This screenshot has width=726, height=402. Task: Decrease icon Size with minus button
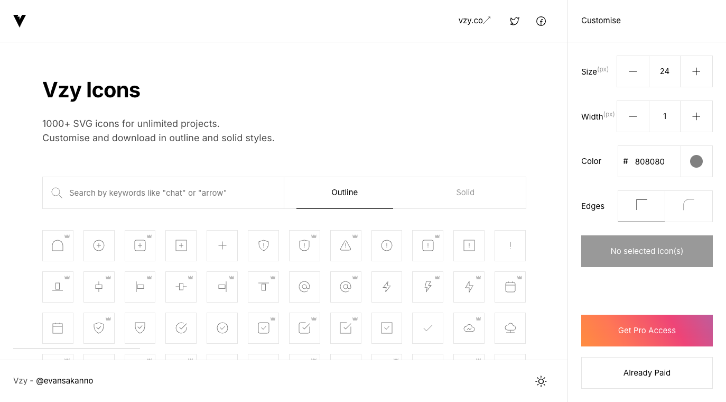pos(633,71)
